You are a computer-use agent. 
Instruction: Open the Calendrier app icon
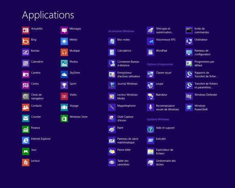coord(26,63)
